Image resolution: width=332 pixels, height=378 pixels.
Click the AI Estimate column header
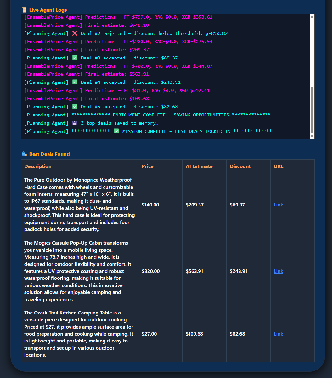[x=199, y=166]
